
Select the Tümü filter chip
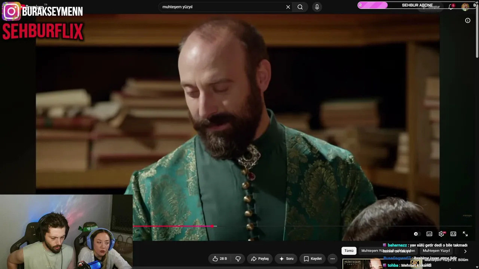pos(349,251)
